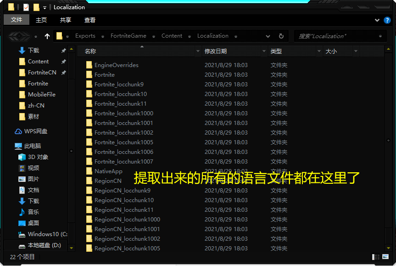Click Content in the breadcrumb path
The height and width of the screenshot is (266, 396).
[172, 36]
